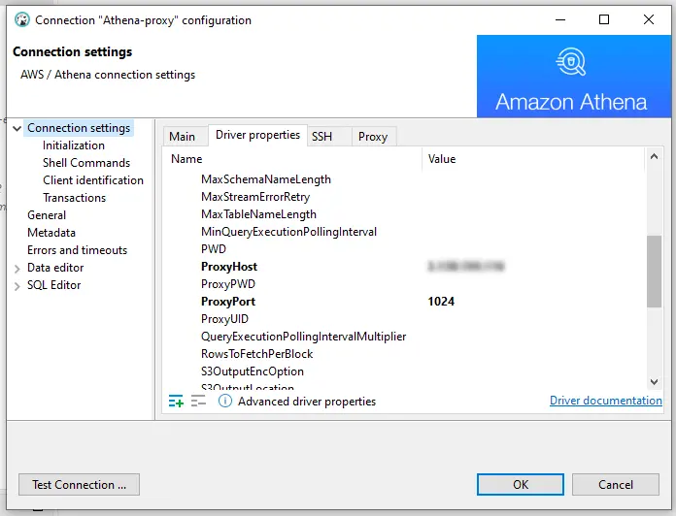Open the Proxy tab
Image resolution: width=676 pixels, height=516 pixels.
[373, 137]
